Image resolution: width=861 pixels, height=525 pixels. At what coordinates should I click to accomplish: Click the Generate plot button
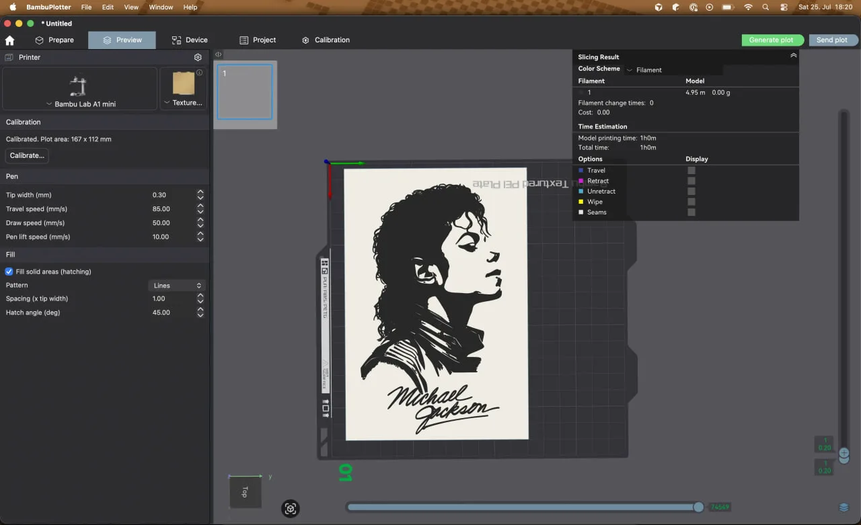[x=772, y=40]
